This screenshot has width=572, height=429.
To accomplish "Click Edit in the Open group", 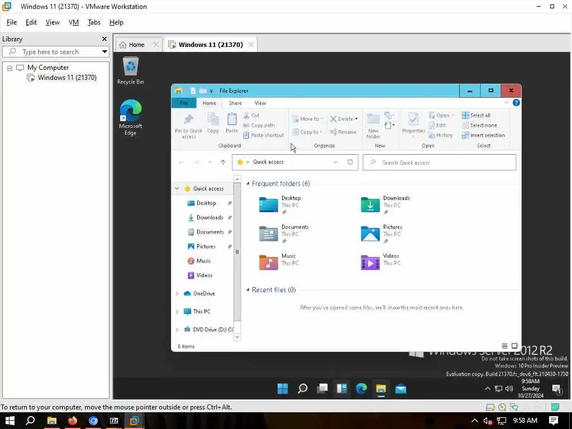I will point(437,125).
